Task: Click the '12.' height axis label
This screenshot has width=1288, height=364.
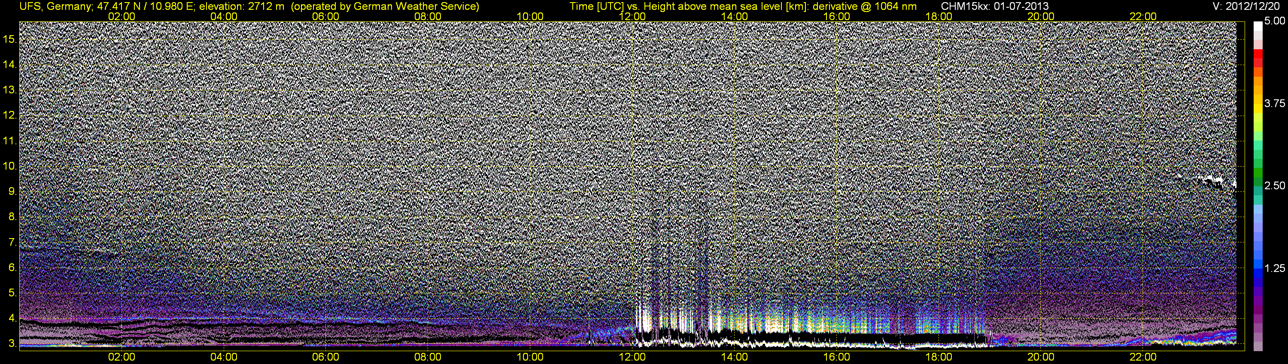Action: click(x=10, y=116)
